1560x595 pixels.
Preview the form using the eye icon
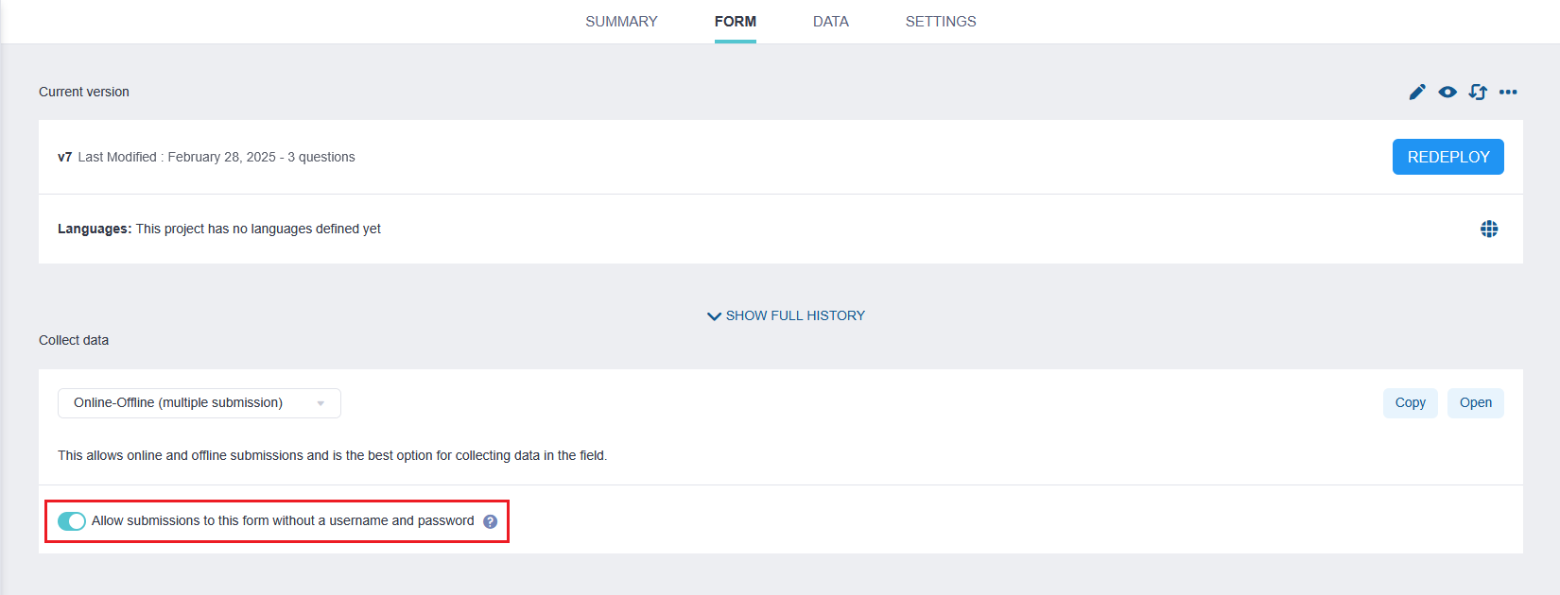pyautogui.click(x=1447, y=92)
